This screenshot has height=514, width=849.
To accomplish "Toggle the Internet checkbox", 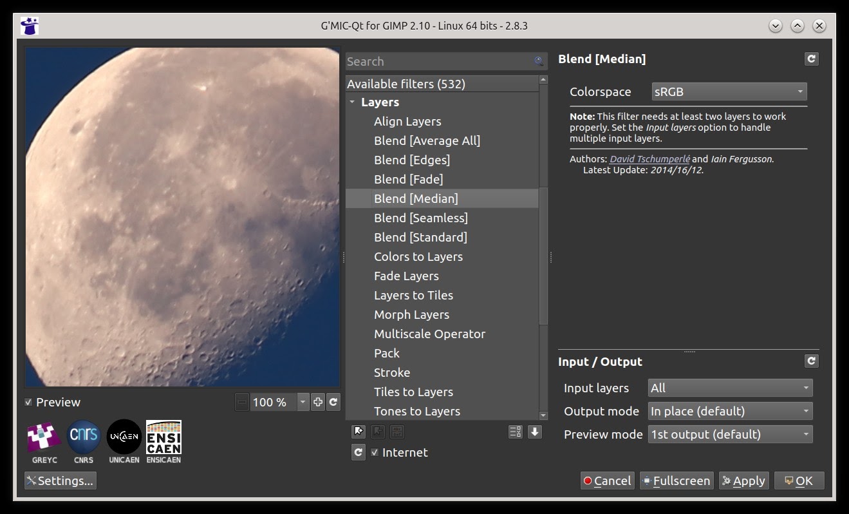I will coord(375,453).
